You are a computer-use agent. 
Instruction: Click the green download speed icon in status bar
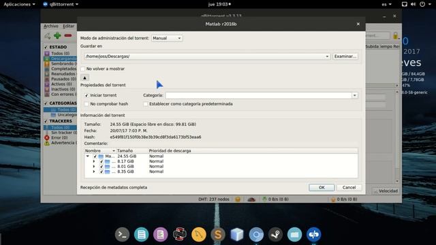coord(264,199)
